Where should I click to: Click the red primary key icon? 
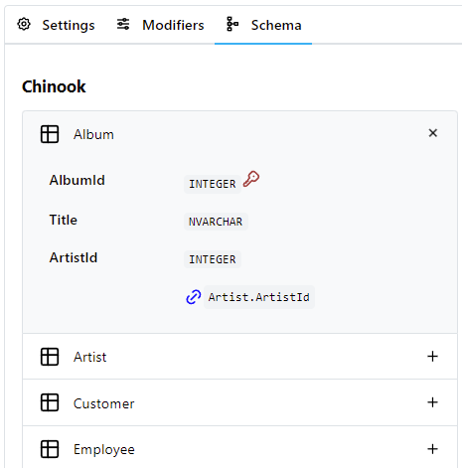pyautogui.click(x=251, y=179)
